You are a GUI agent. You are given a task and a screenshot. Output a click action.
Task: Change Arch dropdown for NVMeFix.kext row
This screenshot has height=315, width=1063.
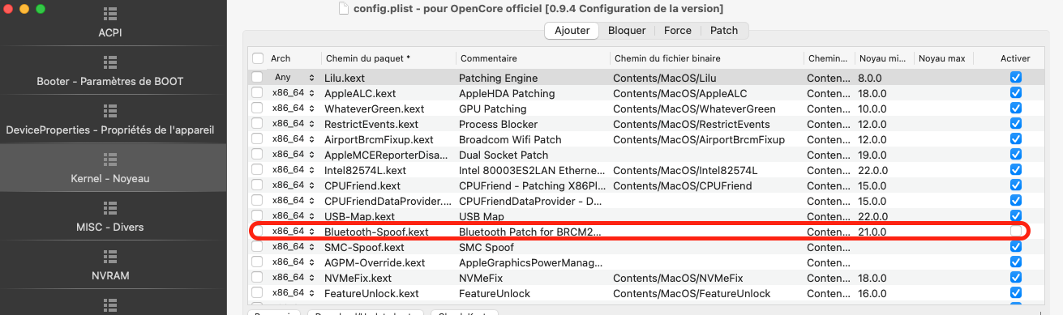(x=293, y=278)
